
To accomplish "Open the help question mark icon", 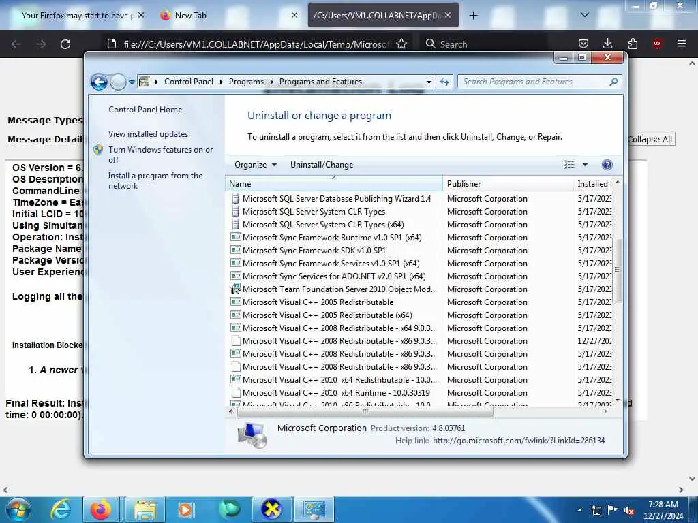I will coord(607,165).
